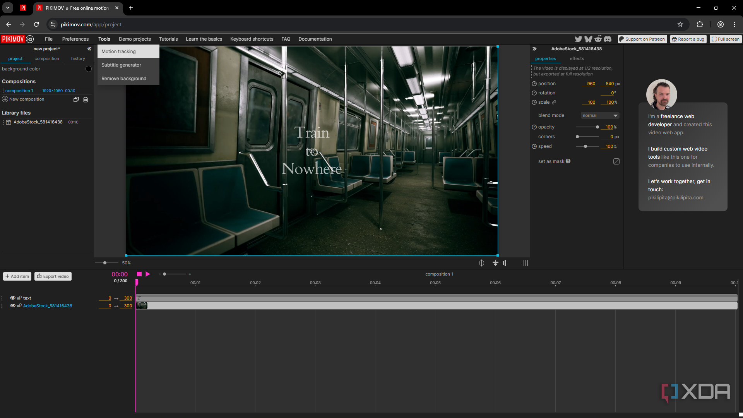This screenshot has height=418, width=743.
Task: Click the scale link proportions icon
Action: pos(554,102)
